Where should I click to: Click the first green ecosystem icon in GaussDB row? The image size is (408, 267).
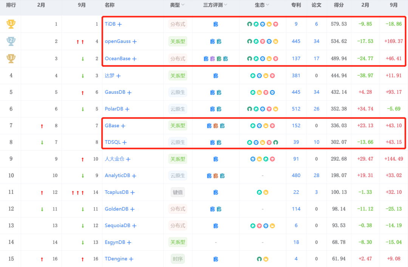(253, 93)
